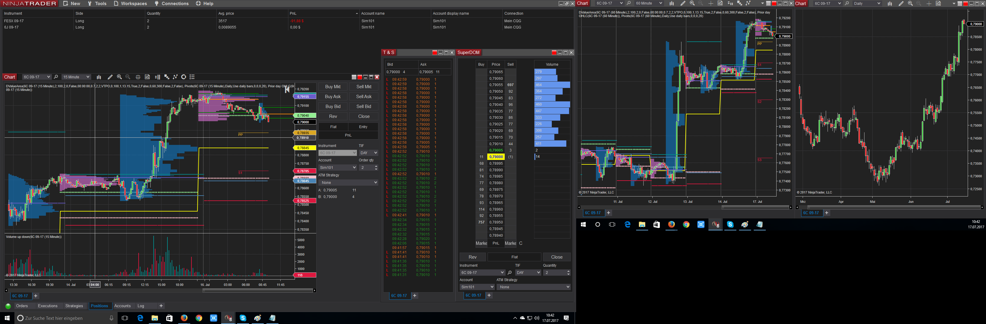Click the green connection status indicator
The height and width of the screenshot is (324, 986).
(x=8, y=306)
